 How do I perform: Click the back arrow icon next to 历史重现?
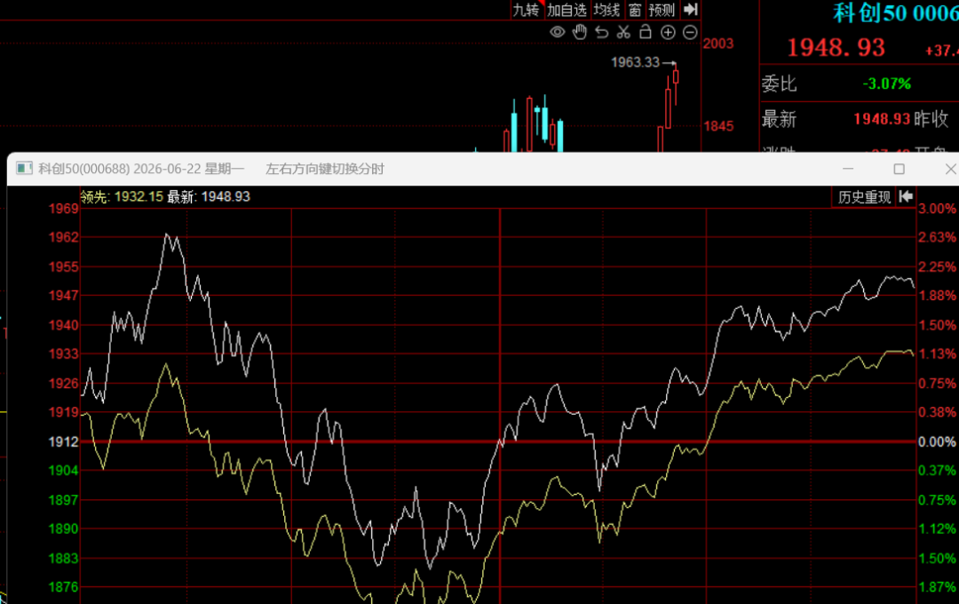906,196
